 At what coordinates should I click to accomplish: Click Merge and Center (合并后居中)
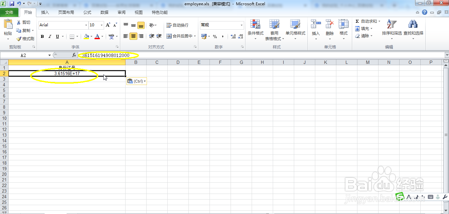[179, 36]
